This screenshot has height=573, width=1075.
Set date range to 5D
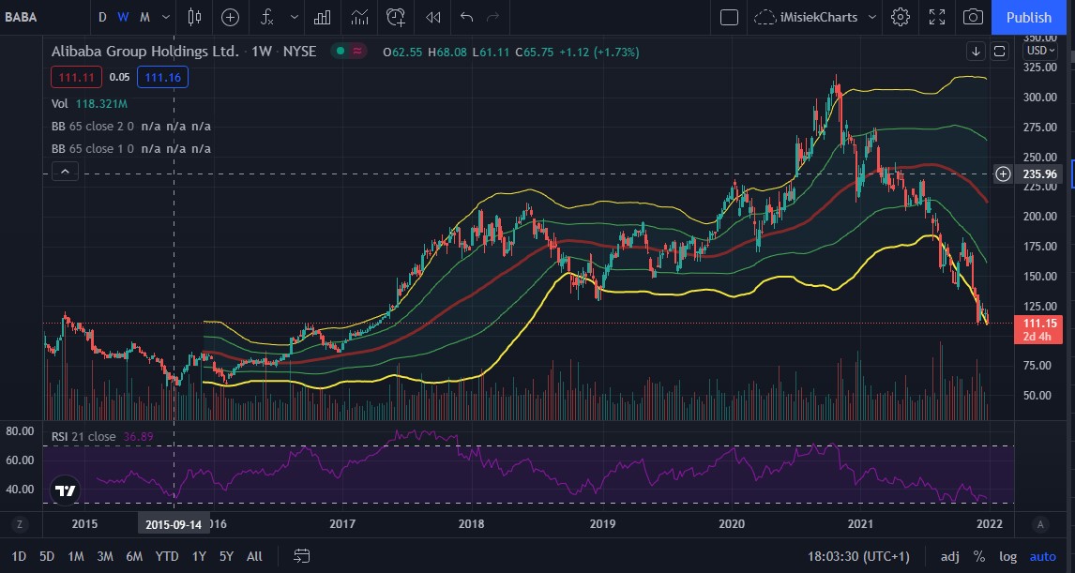click(x=47, y=556)
